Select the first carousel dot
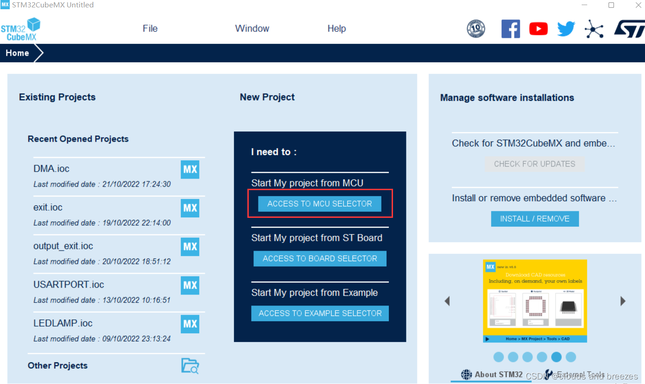Screen dimensions: 645x384 coord(498,357)
